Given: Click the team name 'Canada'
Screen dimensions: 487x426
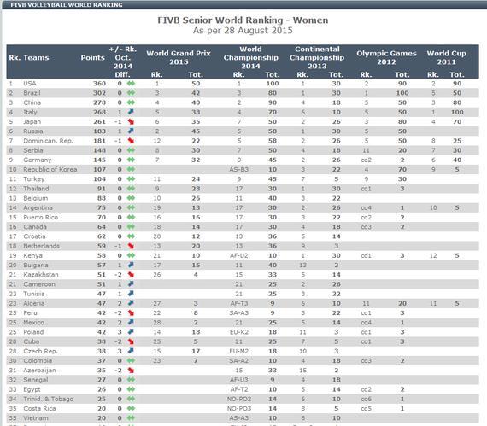Looking at the screenshot, I should coord(35,227).
